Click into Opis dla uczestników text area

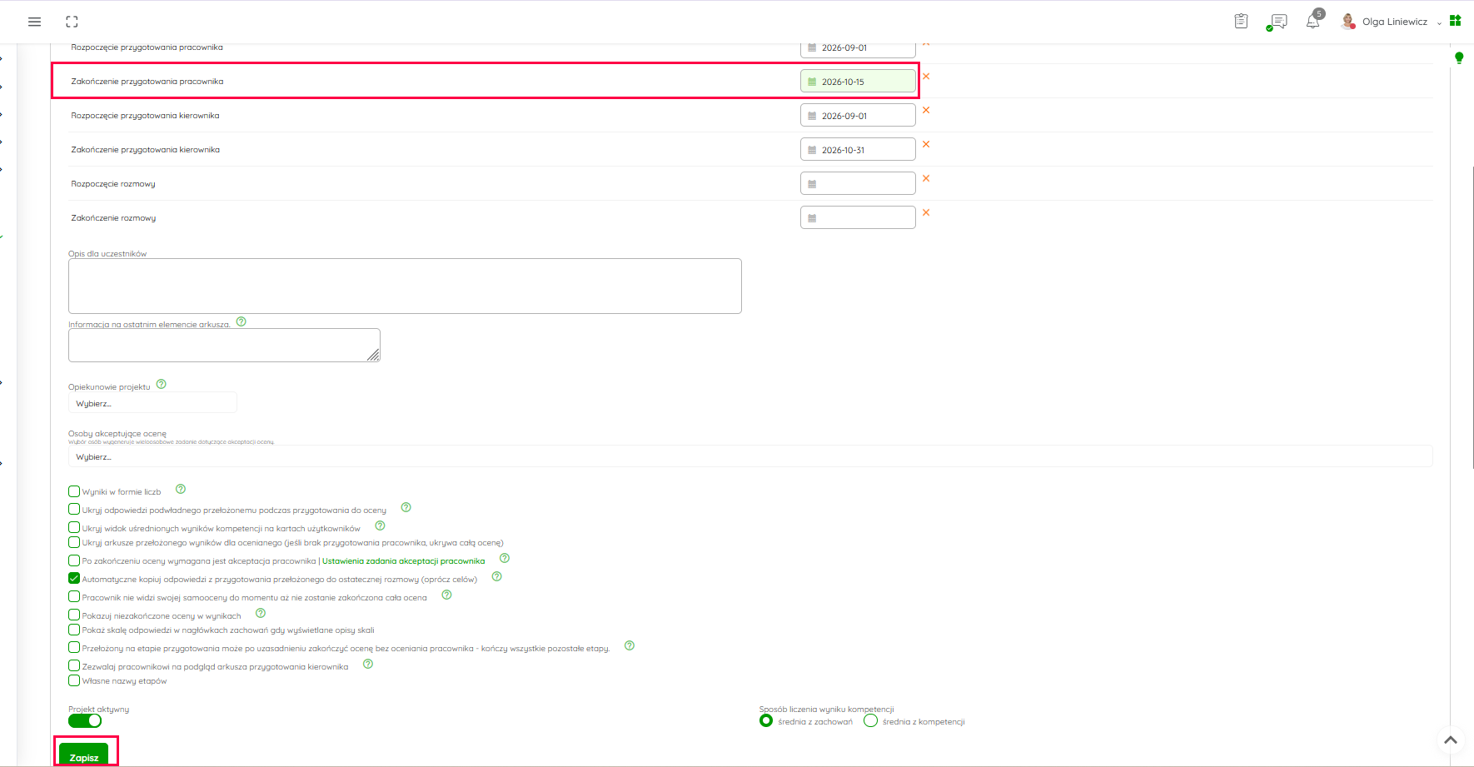[x=405, y=286]
